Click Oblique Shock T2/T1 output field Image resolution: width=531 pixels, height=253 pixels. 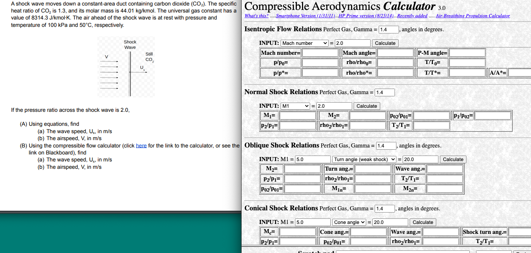point(445,179)
